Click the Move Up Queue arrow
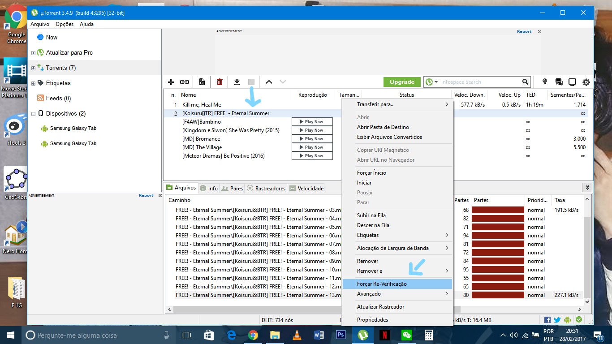Viewport: 612px width, 344px height. (x=269, y=82)
